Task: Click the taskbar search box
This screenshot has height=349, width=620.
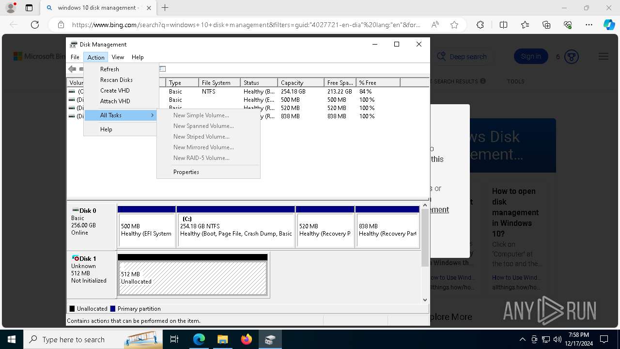Action: point(93,339)
